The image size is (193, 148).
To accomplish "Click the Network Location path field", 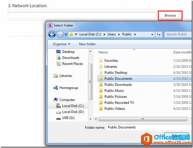I will coord(82,15).
